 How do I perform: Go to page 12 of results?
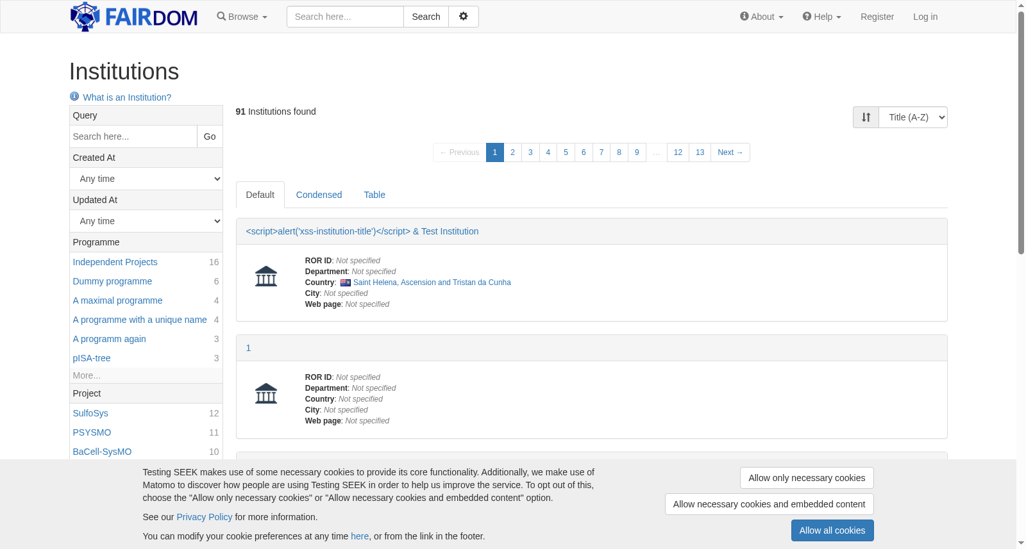[x=678, y=152]
